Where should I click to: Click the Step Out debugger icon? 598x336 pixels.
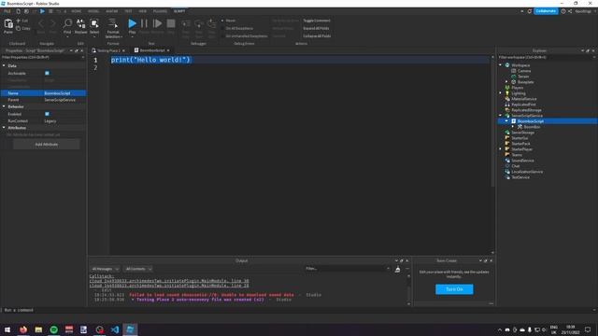(211, 24)
